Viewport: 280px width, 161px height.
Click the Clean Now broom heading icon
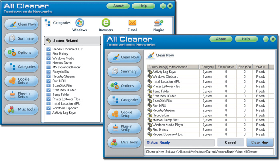[x=150, y=56]
